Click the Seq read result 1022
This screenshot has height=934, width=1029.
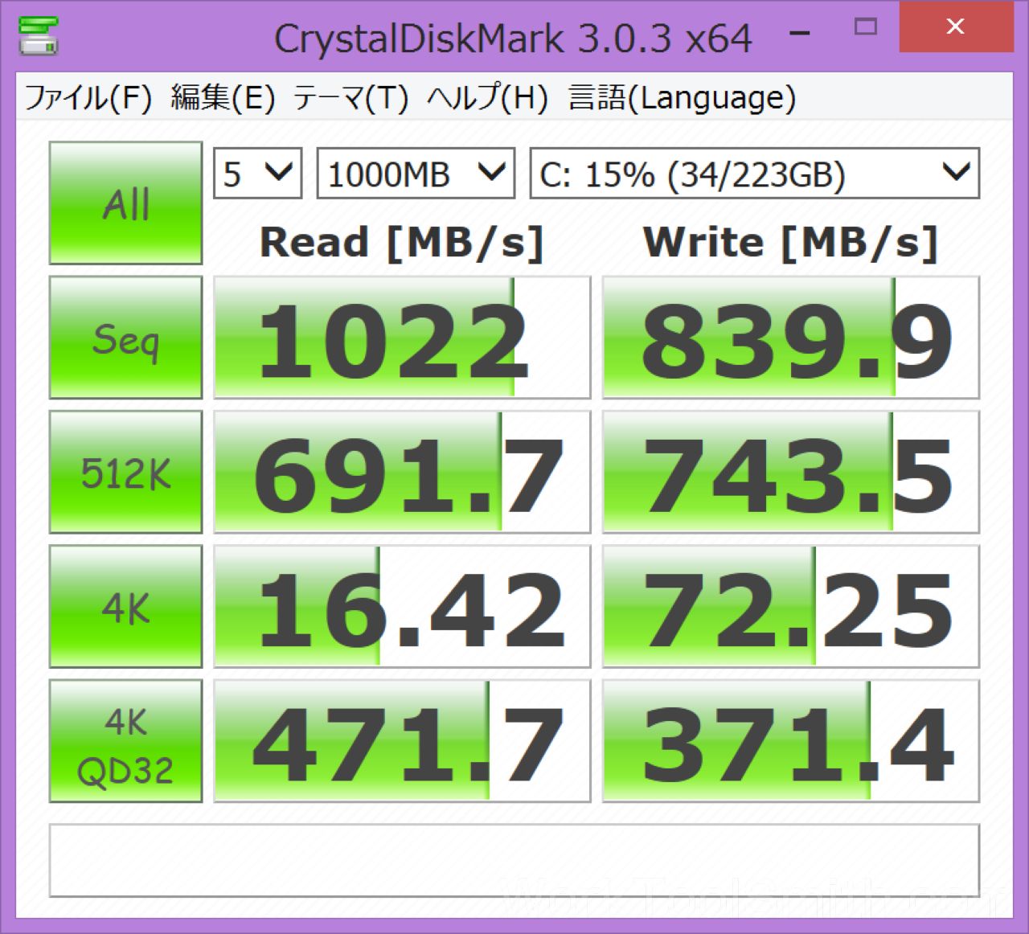(x=402, y=338)
